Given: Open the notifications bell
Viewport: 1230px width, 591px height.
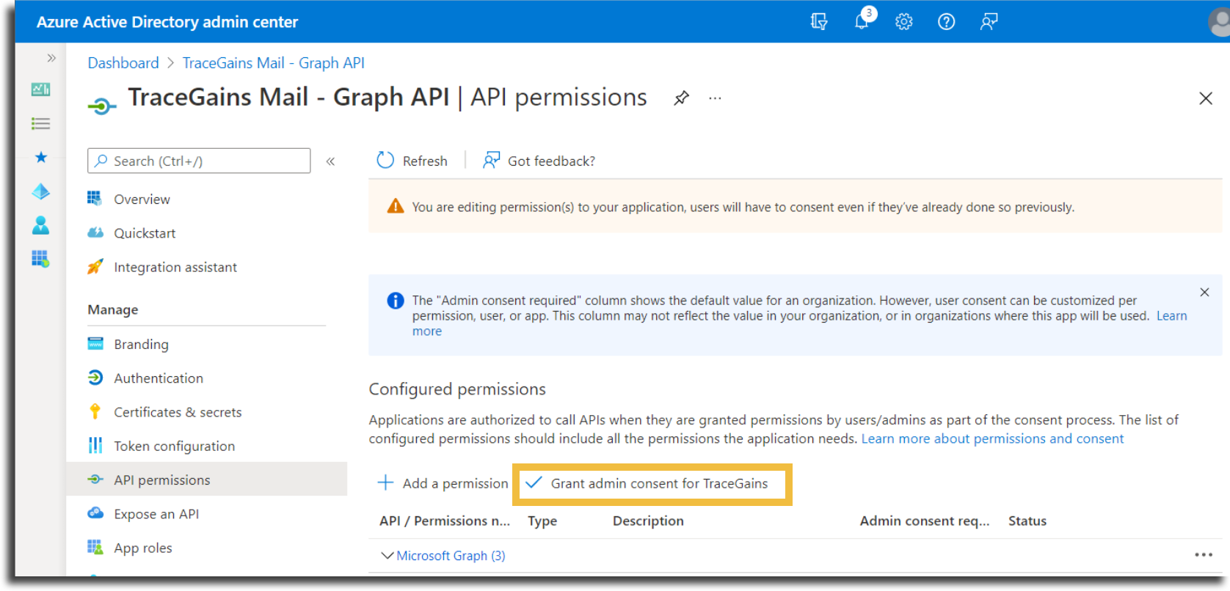Looking at the screenshot, I should (863, 21).
